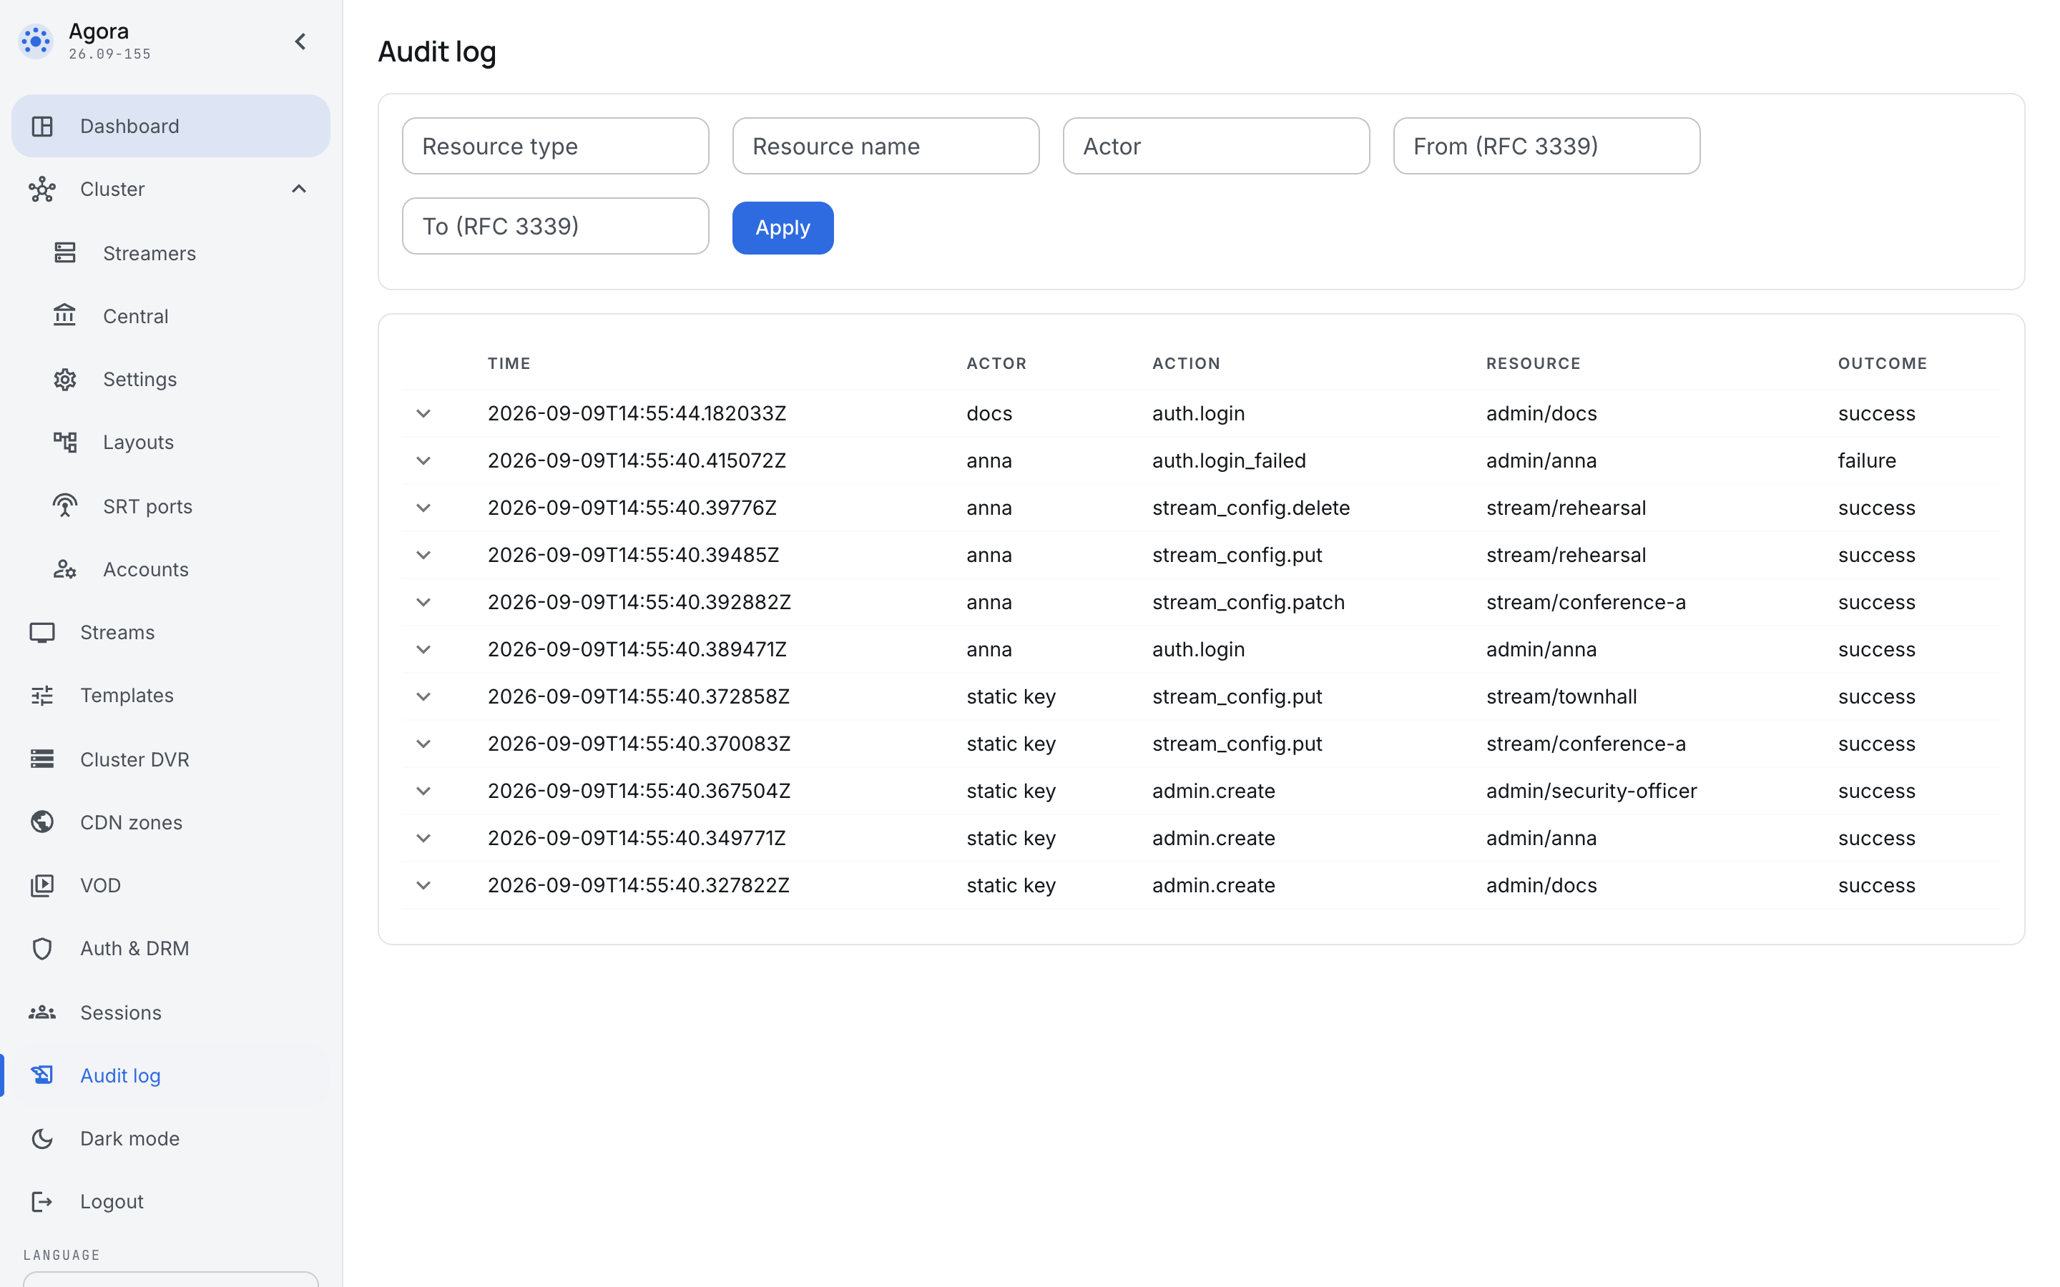Image resolution: width=2060 pixels, height=1287 pixels.
Task: Click the Streams monitor icon
Action: [x=43, y=633]
